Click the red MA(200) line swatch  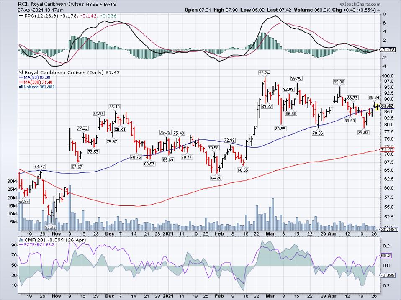(21, 82)
